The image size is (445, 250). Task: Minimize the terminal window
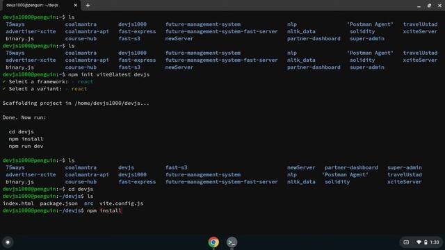(419, 6)
